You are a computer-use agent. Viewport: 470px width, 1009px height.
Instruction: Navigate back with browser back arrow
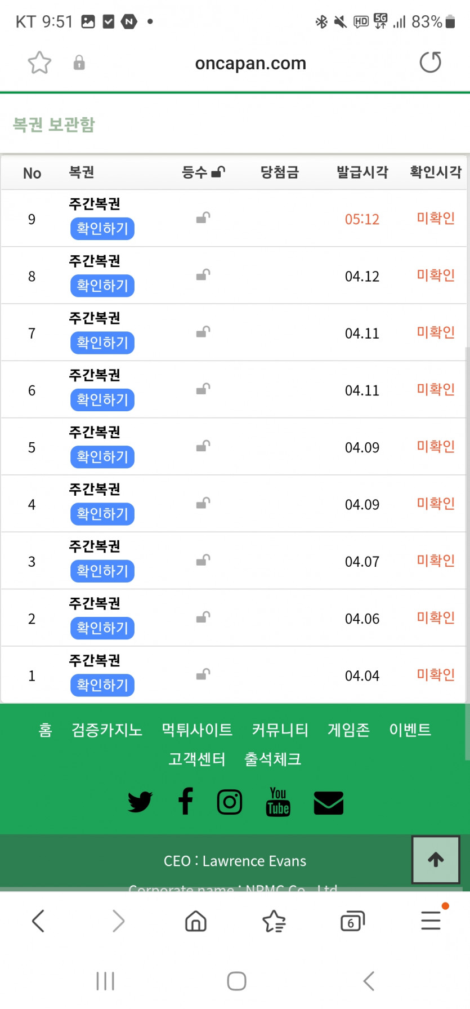tap(38, 921)
